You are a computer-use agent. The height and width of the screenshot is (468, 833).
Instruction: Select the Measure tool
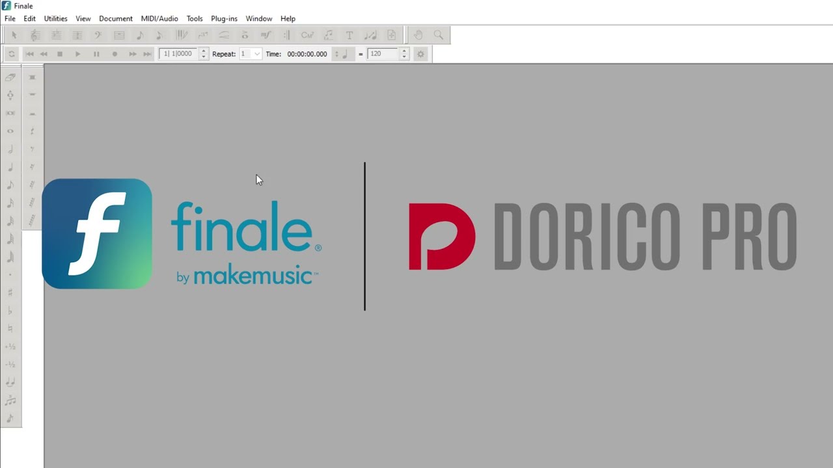point(119,35)
